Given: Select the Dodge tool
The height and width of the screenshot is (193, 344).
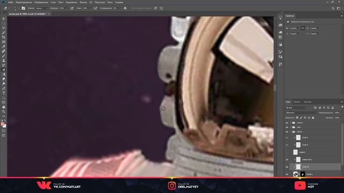Looking at the screenshot, I should (x=4, y=84).
